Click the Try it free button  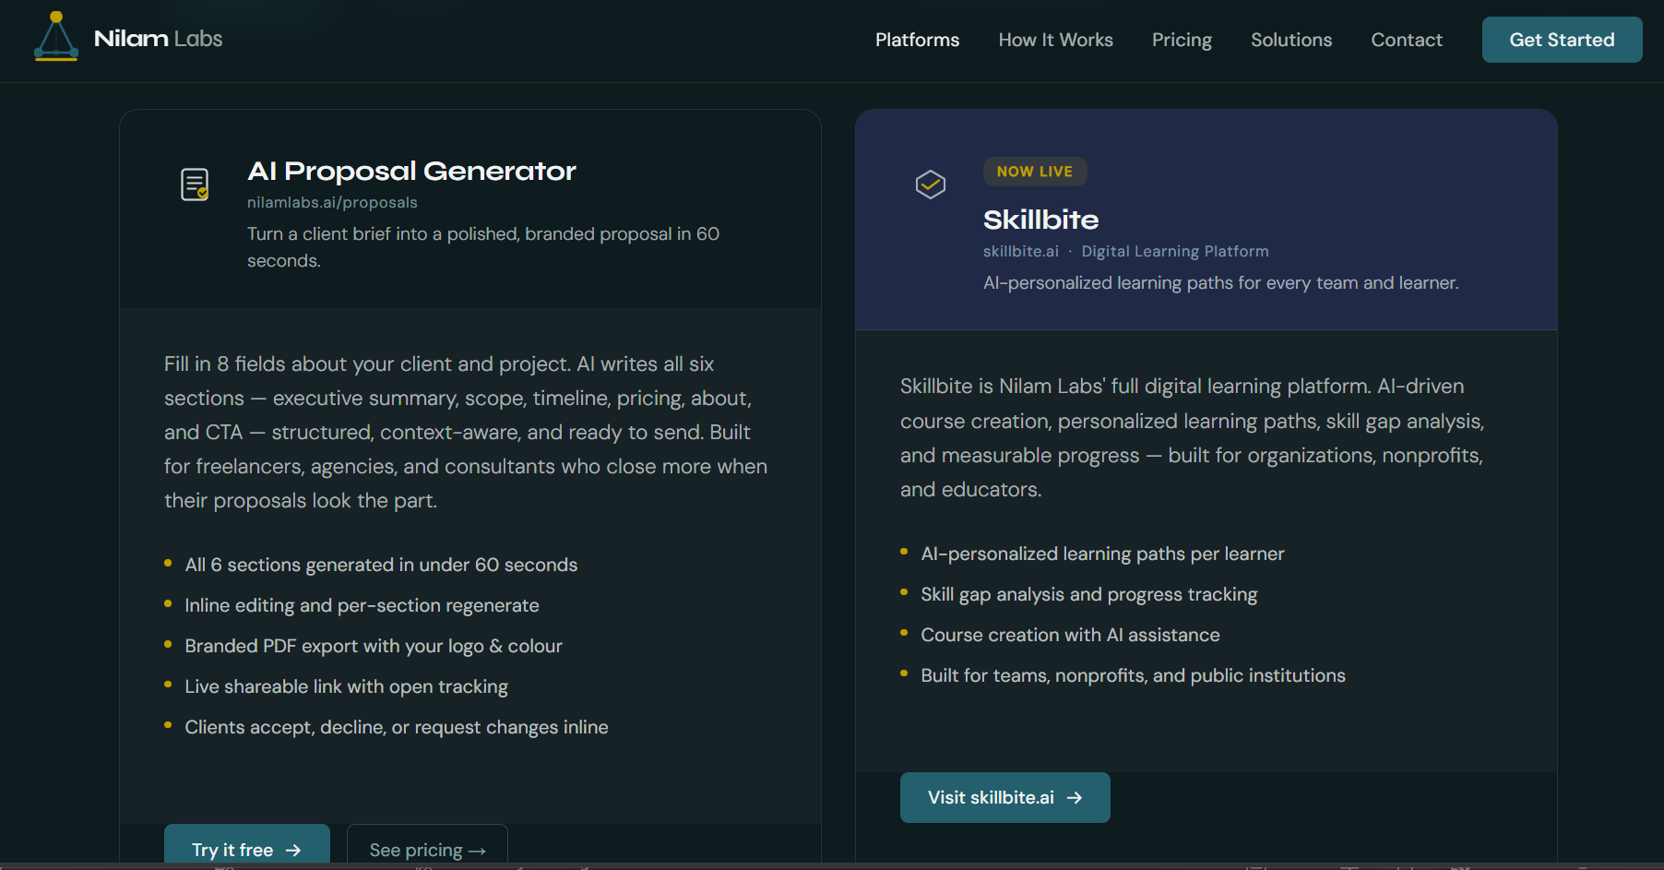246,846
